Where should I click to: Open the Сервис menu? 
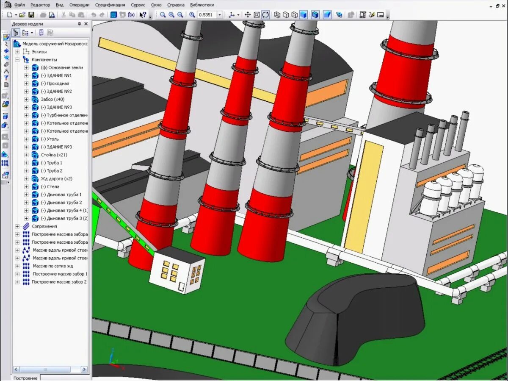pos(138,5)
